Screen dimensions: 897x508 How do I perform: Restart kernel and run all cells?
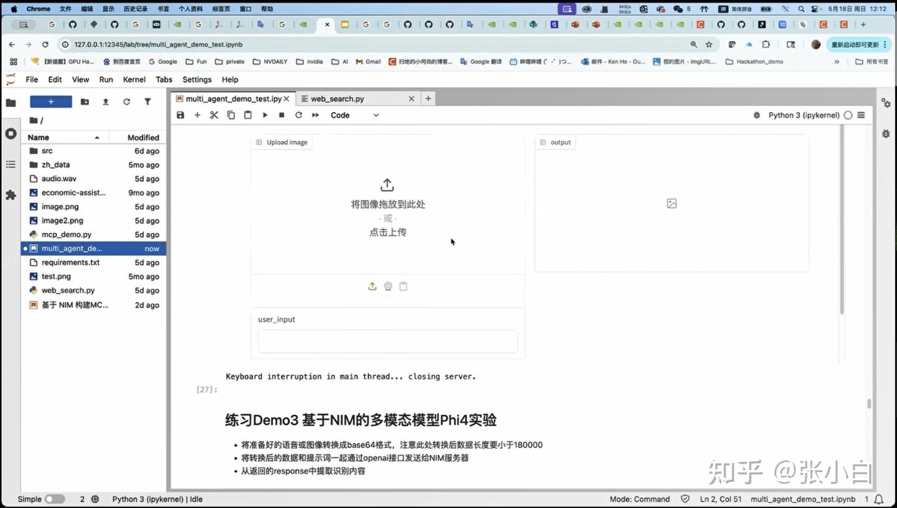coord(315,115)
